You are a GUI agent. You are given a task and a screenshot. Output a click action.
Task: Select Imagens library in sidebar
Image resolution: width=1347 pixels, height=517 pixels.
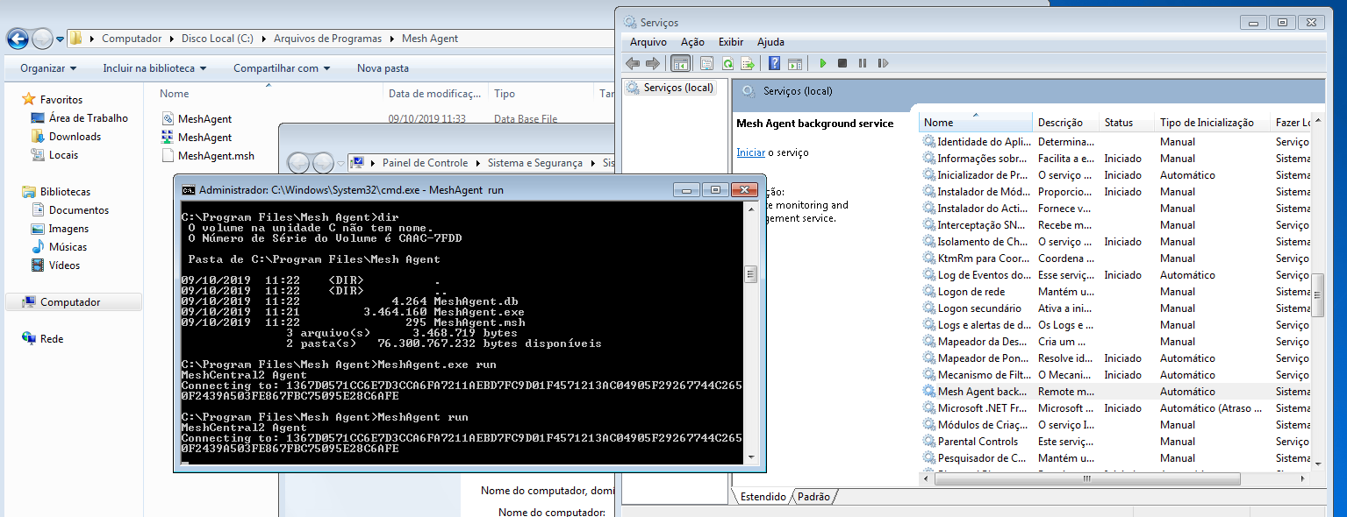[x=60, y=229]
